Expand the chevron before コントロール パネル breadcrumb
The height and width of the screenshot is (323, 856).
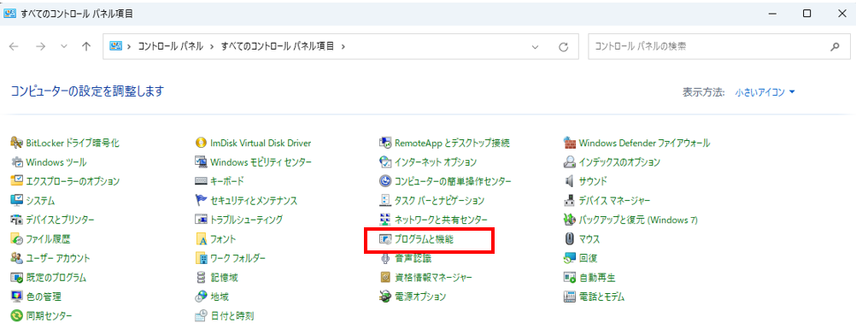point(129,47)
